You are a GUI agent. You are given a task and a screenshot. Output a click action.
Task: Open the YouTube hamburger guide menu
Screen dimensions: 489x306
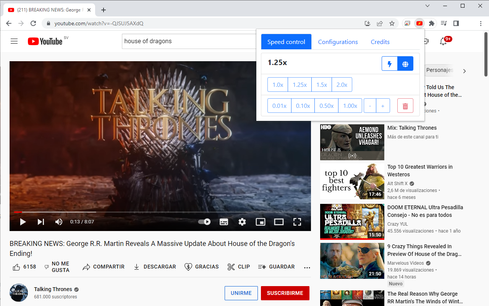14,41
